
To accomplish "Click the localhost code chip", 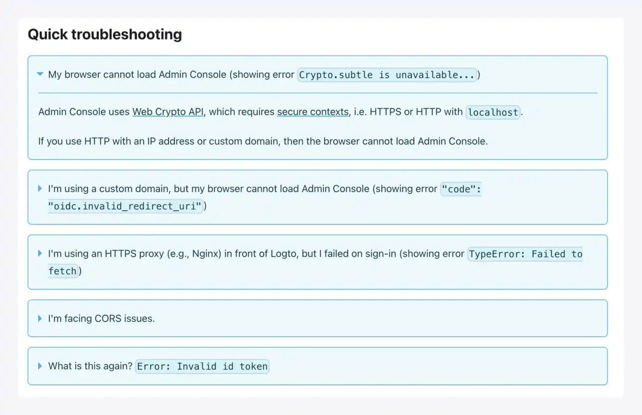I will click(493, 112).
